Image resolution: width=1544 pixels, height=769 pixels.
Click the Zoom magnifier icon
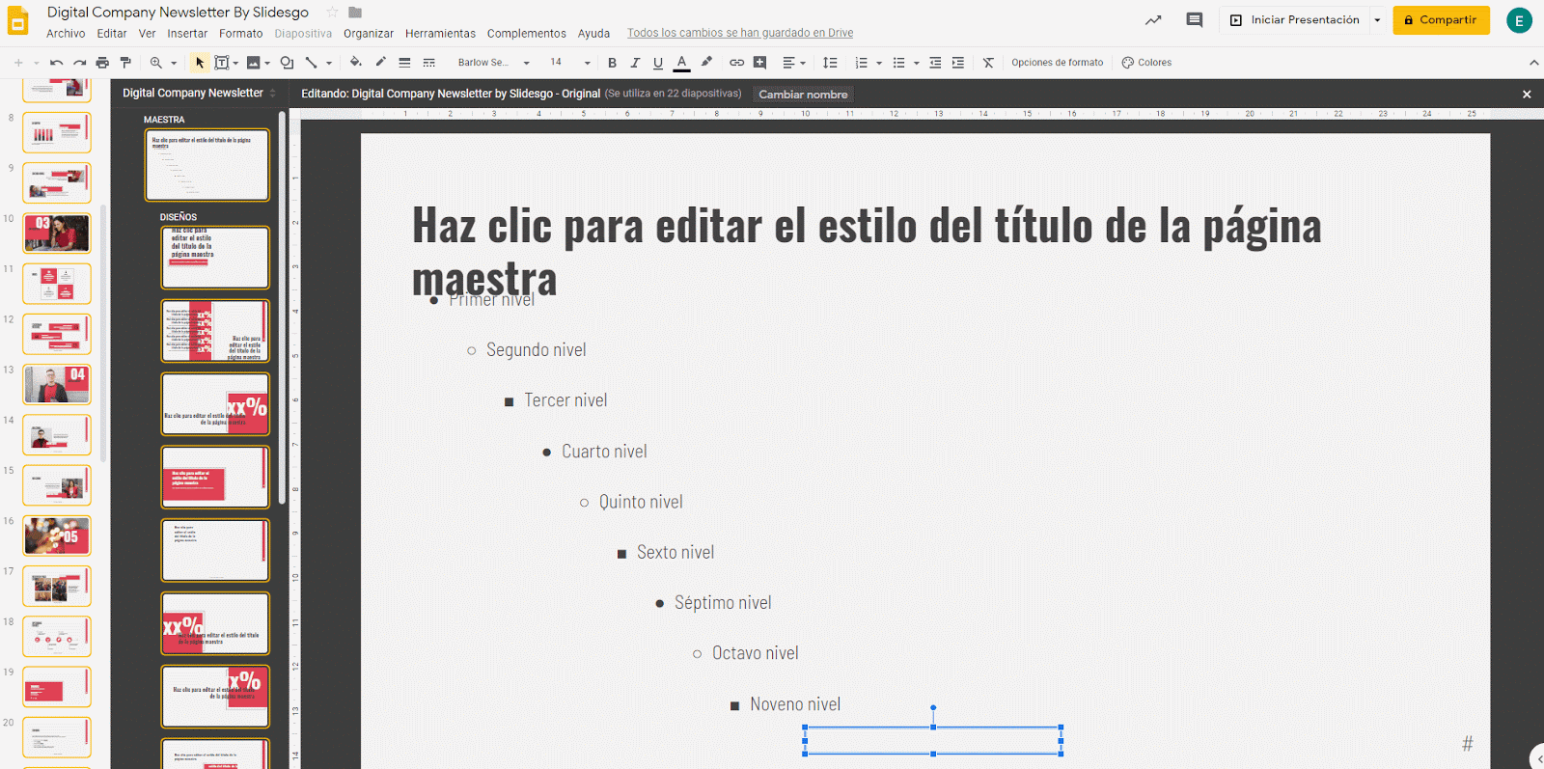(155, 63)
